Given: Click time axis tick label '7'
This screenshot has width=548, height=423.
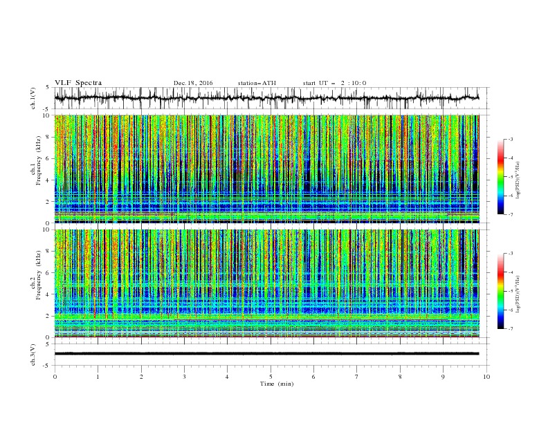Looking at the screenshot, I should (357, 377).
